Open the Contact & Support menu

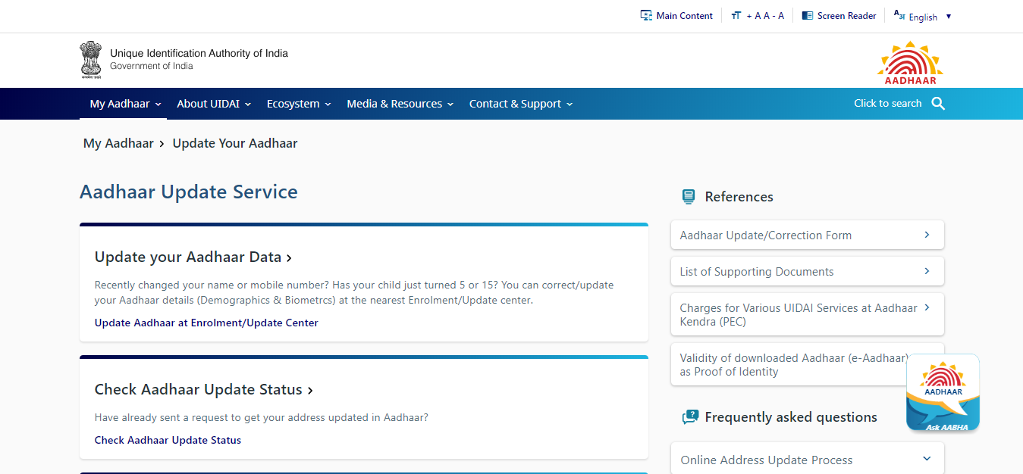tap(521, 104)
